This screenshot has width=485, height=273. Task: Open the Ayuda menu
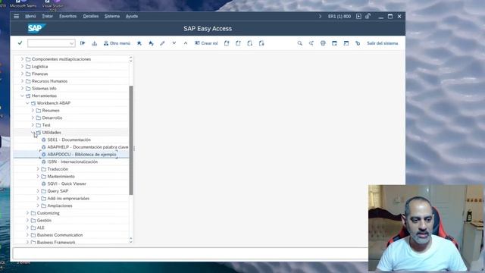132,16
